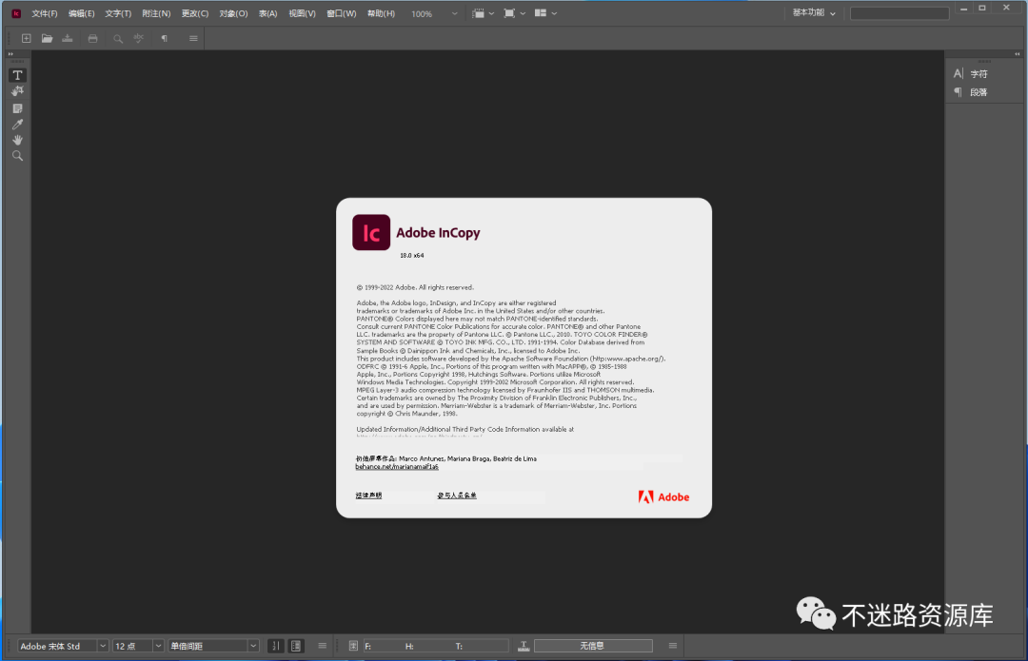Open the Paragraph panel (段落)
This screenshot has height=661, width=1028.
[971, 92]
